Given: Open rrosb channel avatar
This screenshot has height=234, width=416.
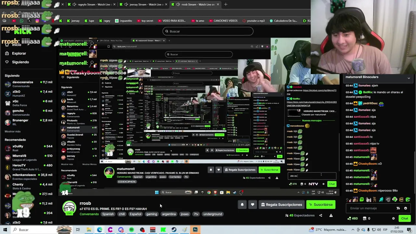Looking at the screenshot, I should coord(69,208).
